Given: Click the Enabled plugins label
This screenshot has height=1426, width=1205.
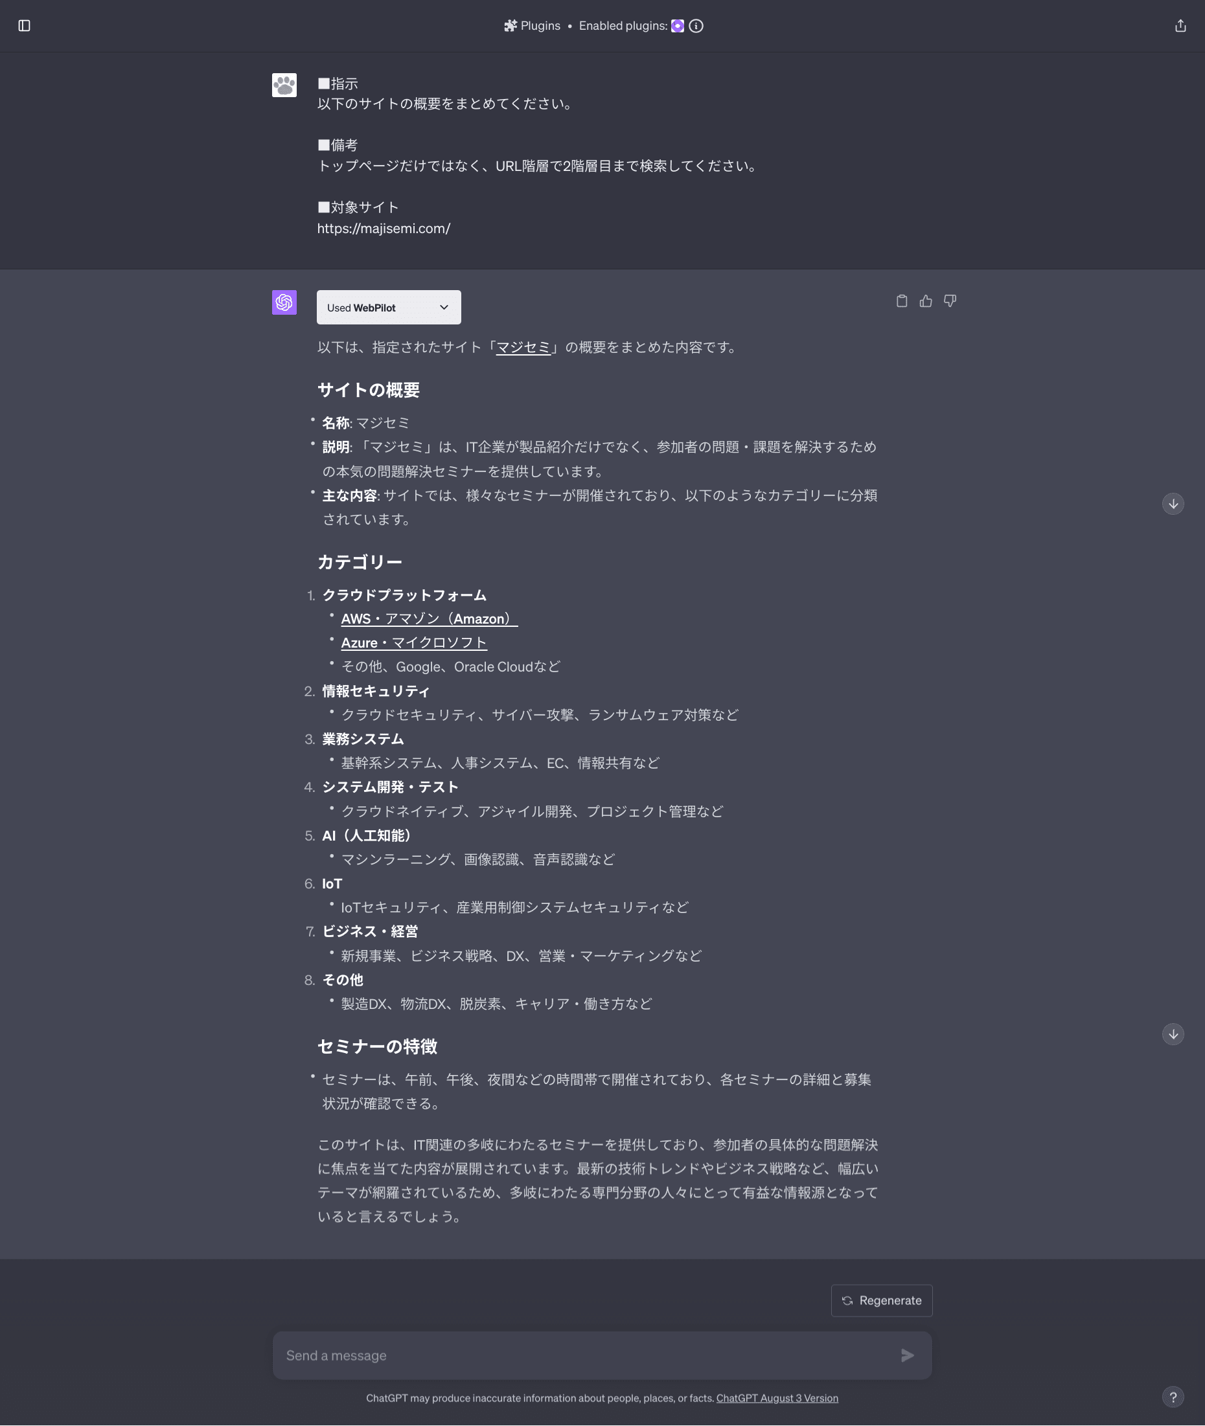Looking at the screenshot, I should [x=623, y=26].
